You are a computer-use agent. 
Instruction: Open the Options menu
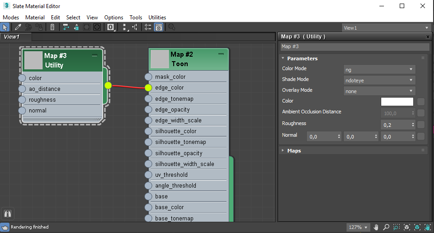[x=114, y=18]
